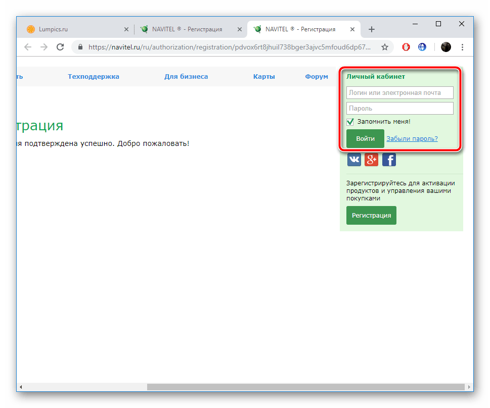Image resolution: width=490 pixels, height=408 pixels.
Task: Click the back navigation arrow
Action: (x=27, y=47)
